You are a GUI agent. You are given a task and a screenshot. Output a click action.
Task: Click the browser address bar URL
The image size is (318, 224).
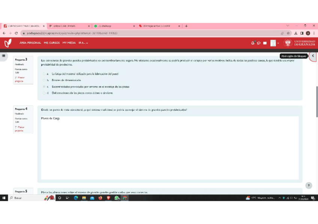(x=72, y=33)
